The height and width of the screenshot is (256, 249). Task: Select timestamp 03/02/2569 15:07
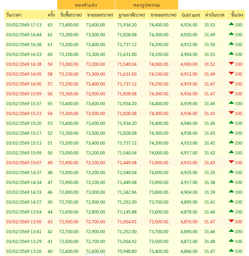(x=24, y=163)
